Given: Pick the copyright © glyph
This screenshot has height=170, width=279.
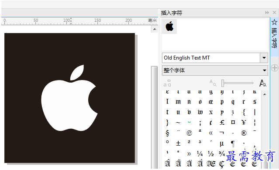Looking at the screenshot, I should point(189,133).
